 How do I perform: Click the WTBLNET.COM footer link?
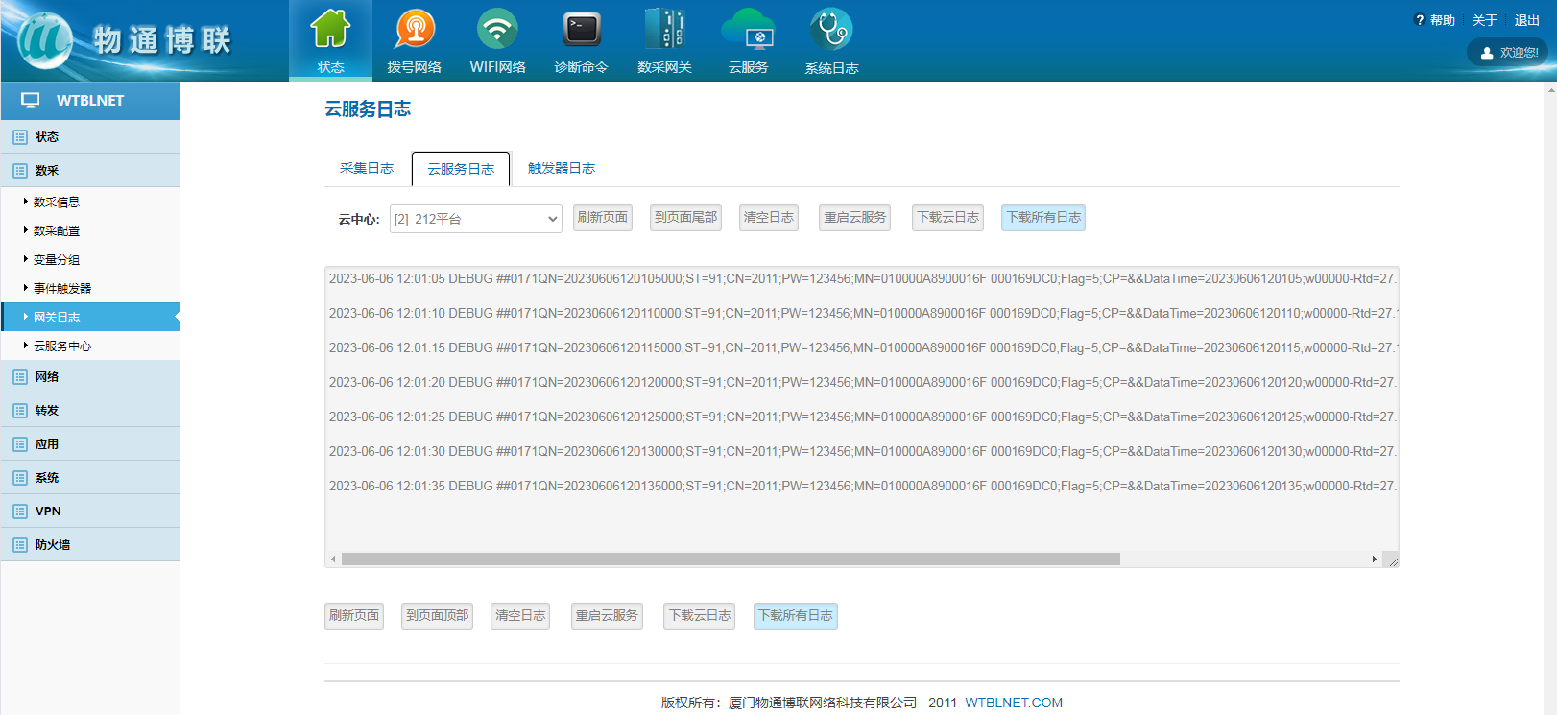click(1014, 703)
